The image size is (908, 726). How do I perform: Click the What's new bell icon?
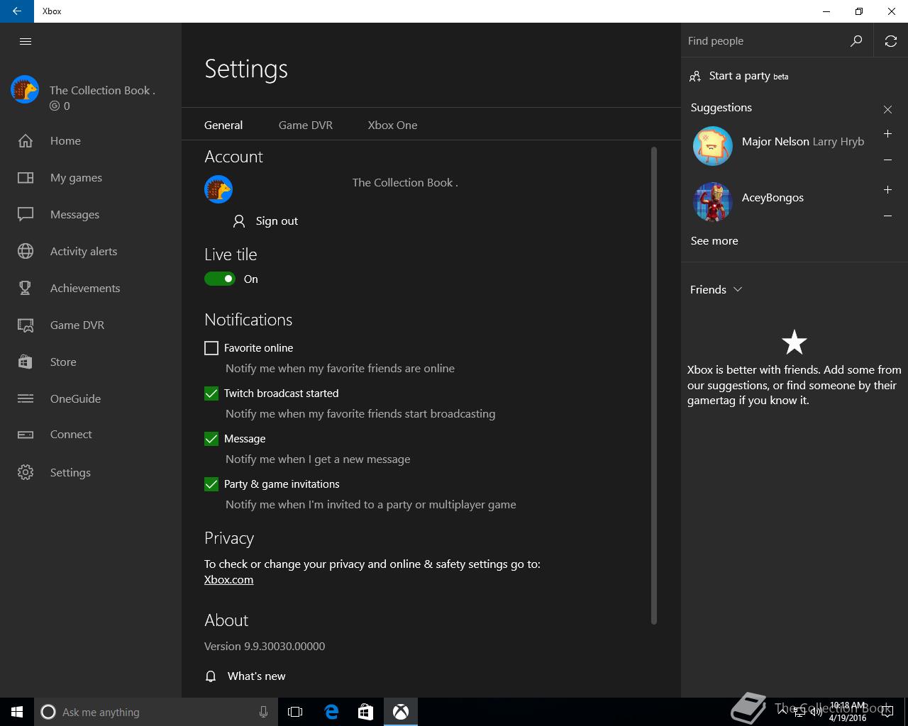[x=211, y=676]
